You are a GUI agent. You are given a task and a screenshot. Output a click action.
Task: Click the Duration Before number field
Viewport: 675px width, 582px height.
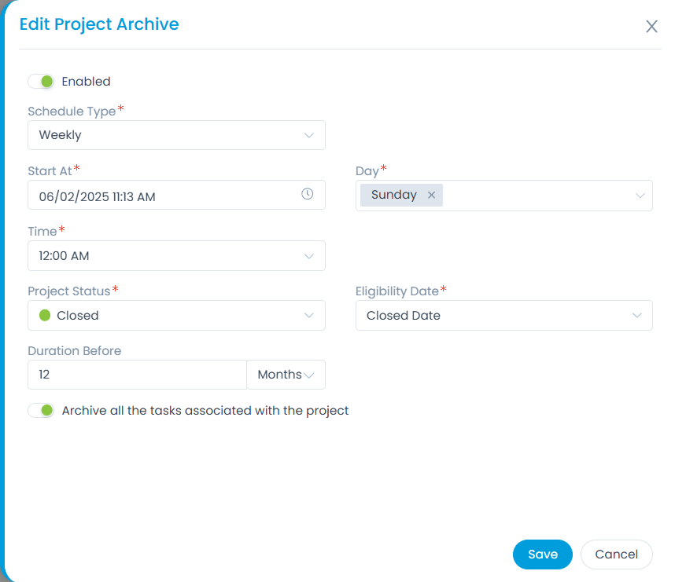tap(137, 375)
